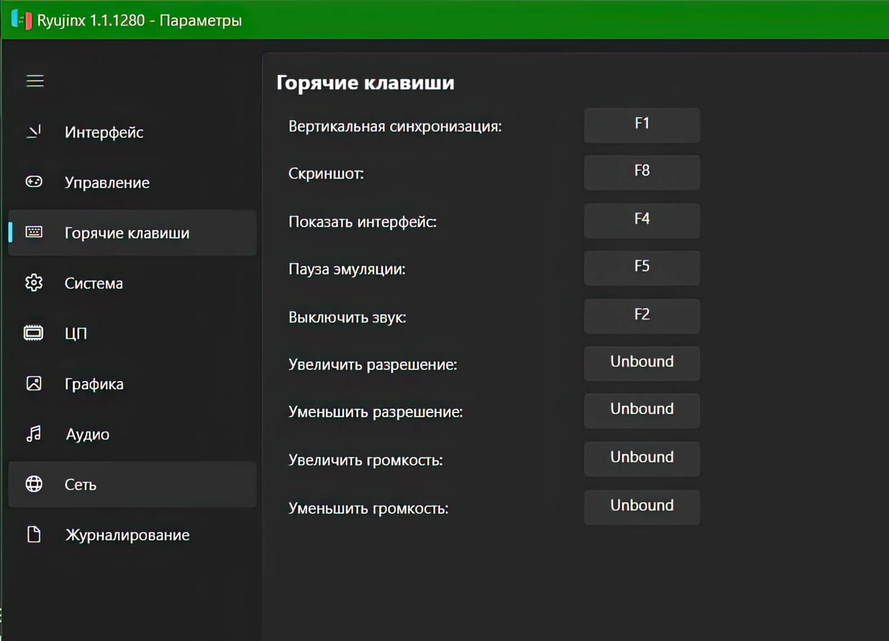The height and width of the screenshot is (641, 889).
Task: Click the gamepad icon for Управление
Action: (x=34, y=182)
